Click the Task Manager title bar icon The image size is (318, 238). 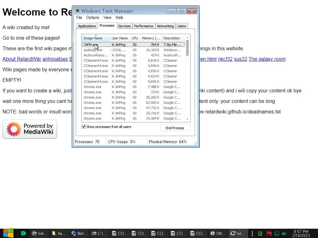pyautogui.click(x=77, y=11)
